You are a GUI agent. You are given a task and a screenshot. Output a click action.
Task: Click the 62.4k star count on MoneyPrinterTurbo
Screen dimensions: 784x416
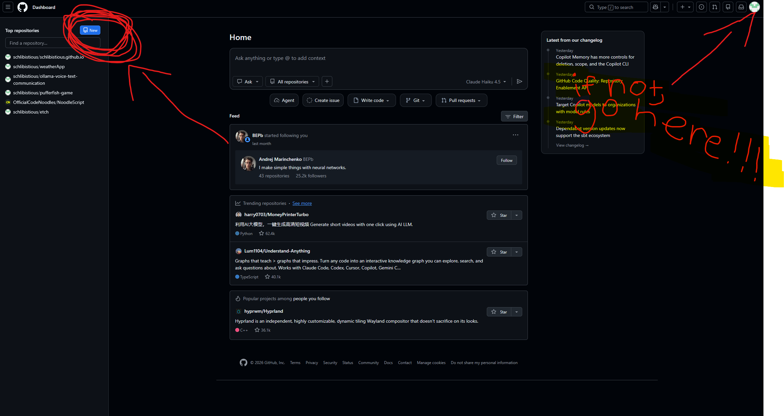267,233
